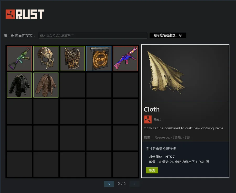The width and height of the screenshot is (236, 193).
Task: Expand the 顯示進階過濾器 advanced filters
Action: pyautogui.click(x=168, y=35)
